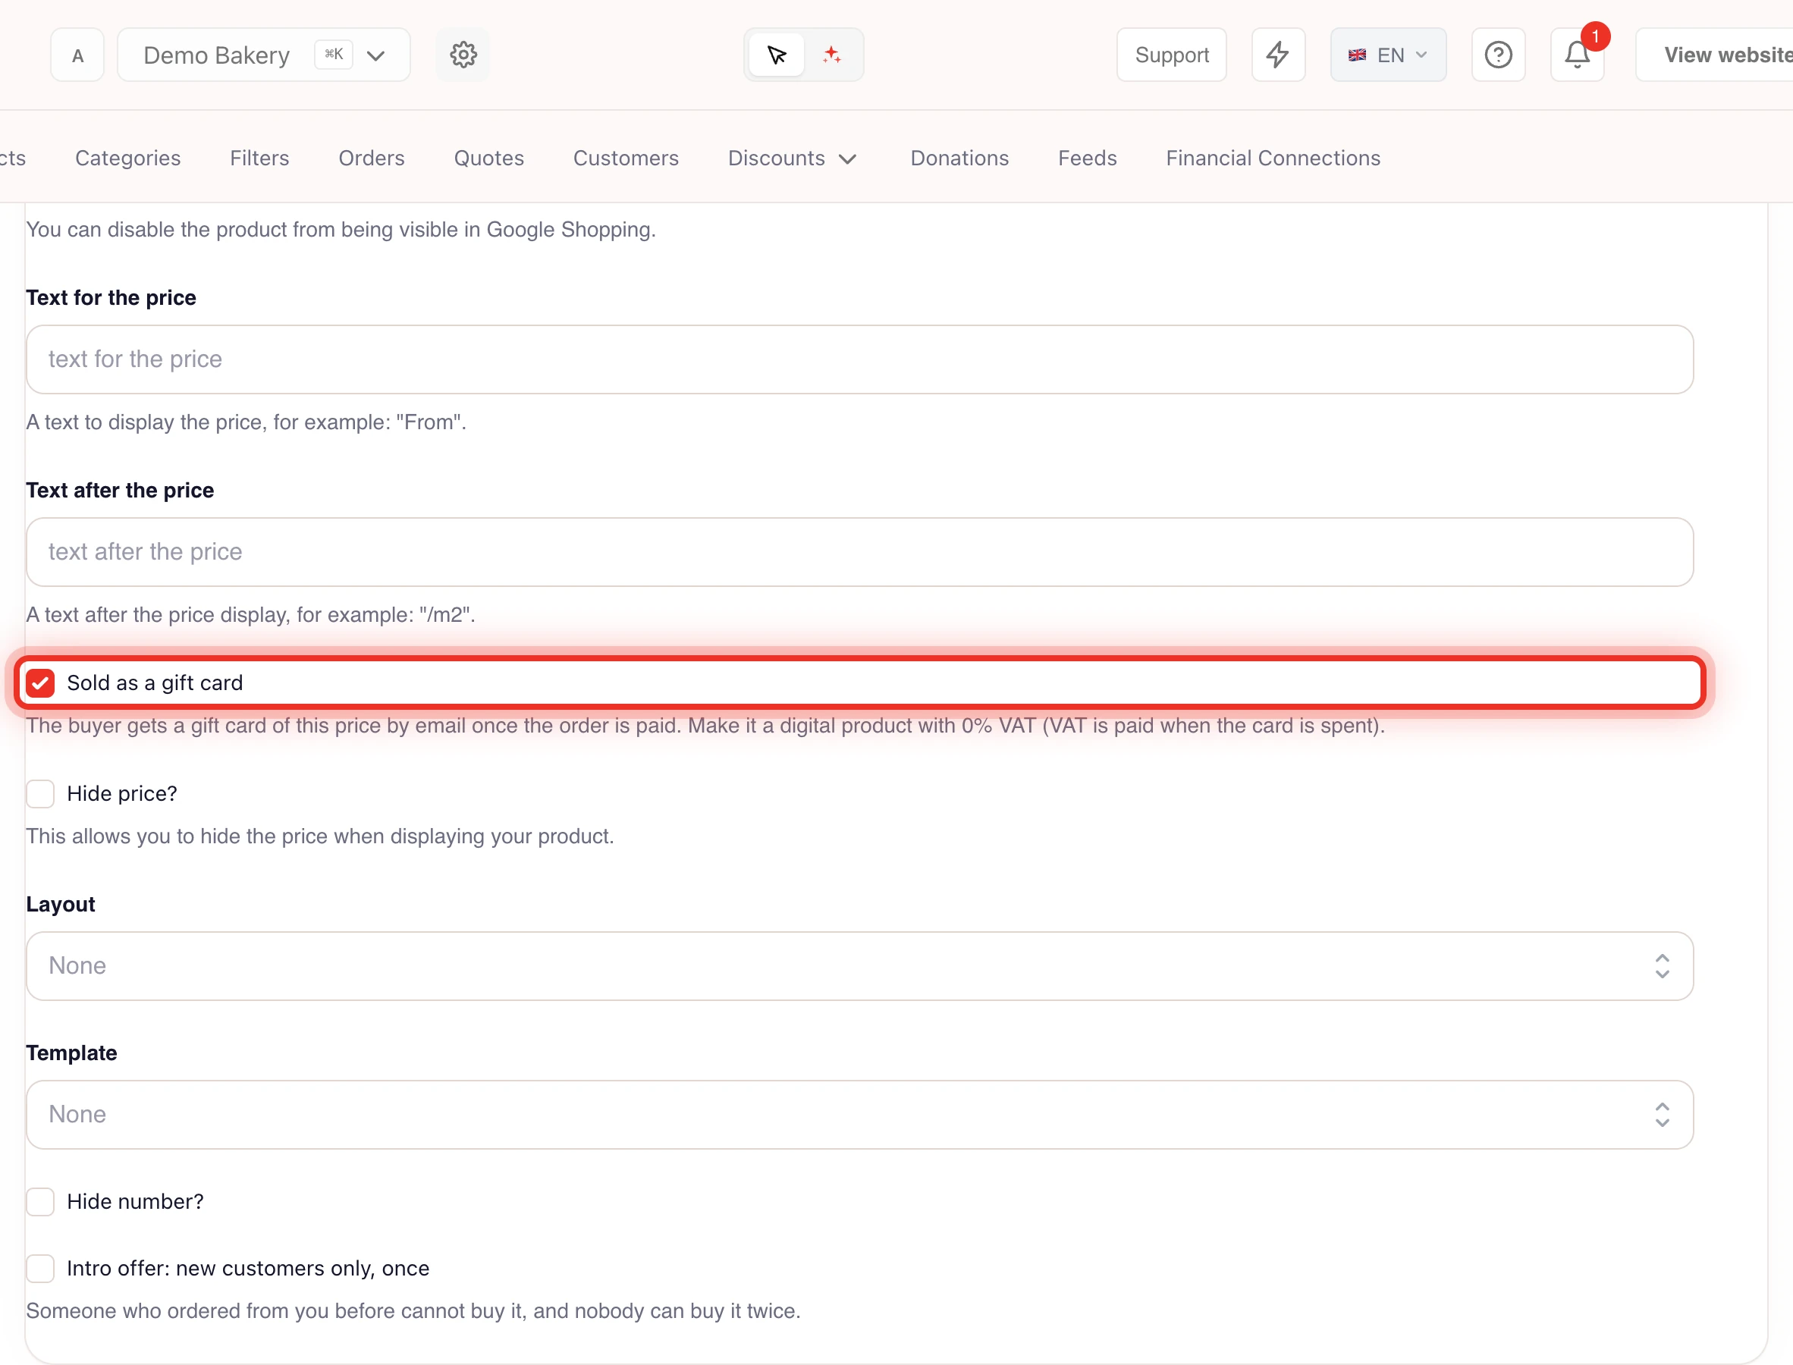Activate the red sparkle AI icon
Image resolution: width=1793 pixels, height=1365 pixels.
coord(831,55)
